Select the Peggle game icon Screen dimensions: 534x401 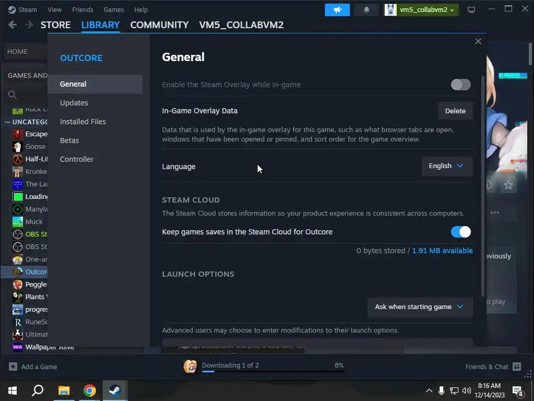[18, 285]
